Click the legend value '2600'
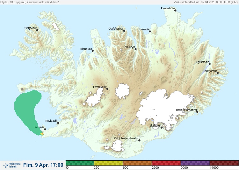 [155, 168]
